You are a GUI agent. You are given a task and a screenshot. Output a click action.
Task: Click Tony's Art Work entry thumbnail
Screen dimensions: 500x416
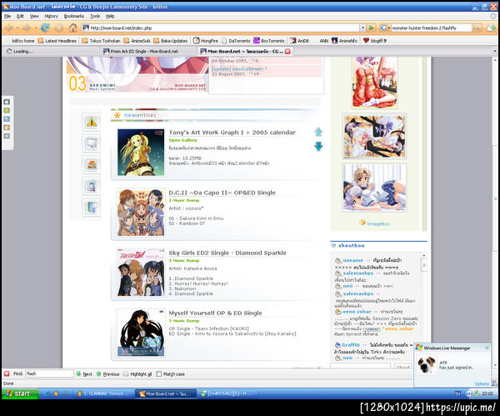[141, 153]
